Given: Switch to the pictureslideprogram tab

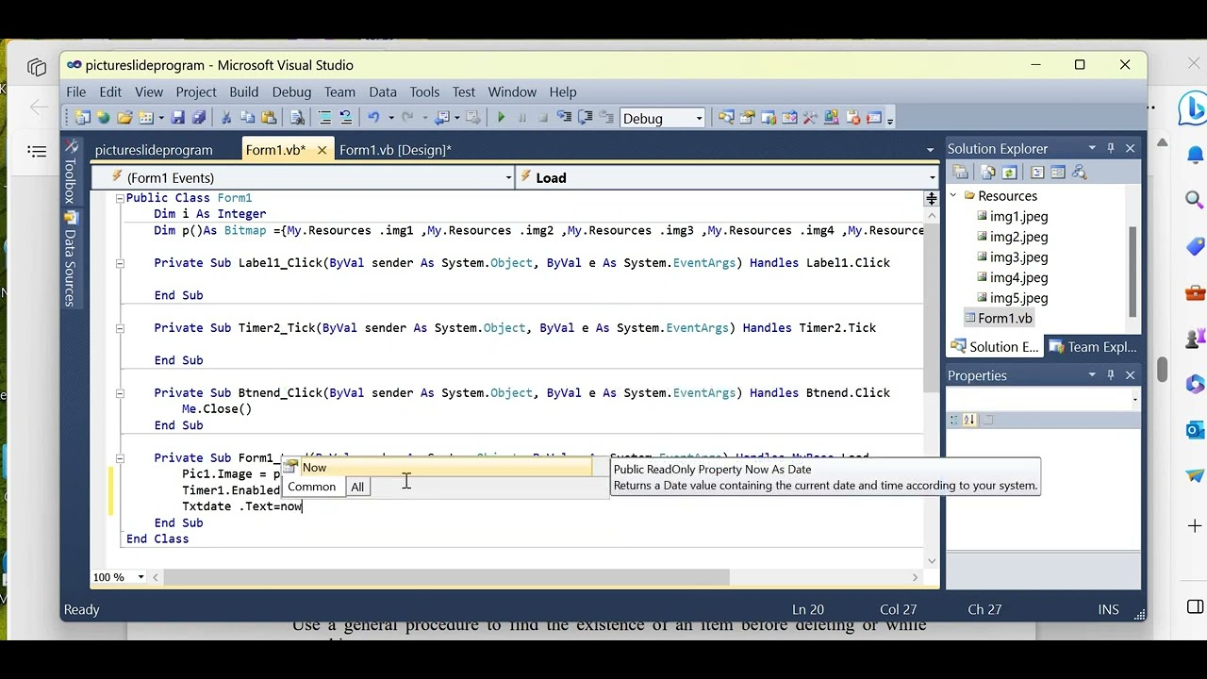Looking at the screenshot, I should coord(154,150).
